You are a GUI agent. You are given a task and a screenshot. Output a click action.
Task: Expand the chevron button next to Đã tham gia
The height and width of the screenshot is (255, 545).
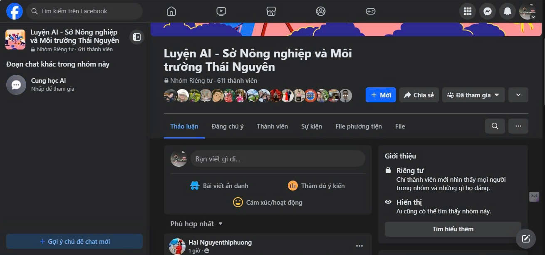tap(518, 95)
